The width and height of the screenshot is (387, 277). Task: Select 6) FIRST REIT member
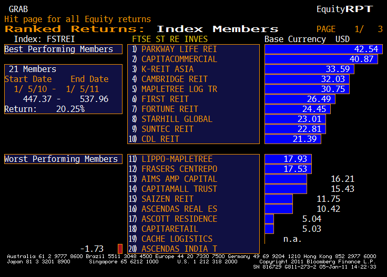[193, 99]
